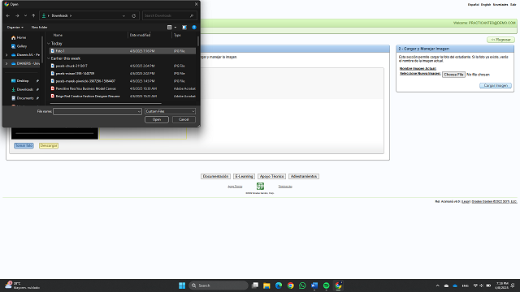The image size is (520, 292).
Task: Click the Regresar button
Action: click(500, 40)
